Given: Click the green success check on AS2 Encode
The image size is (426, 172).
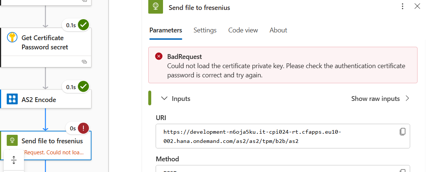Looking at the screenshot, I should click(83, 87).
